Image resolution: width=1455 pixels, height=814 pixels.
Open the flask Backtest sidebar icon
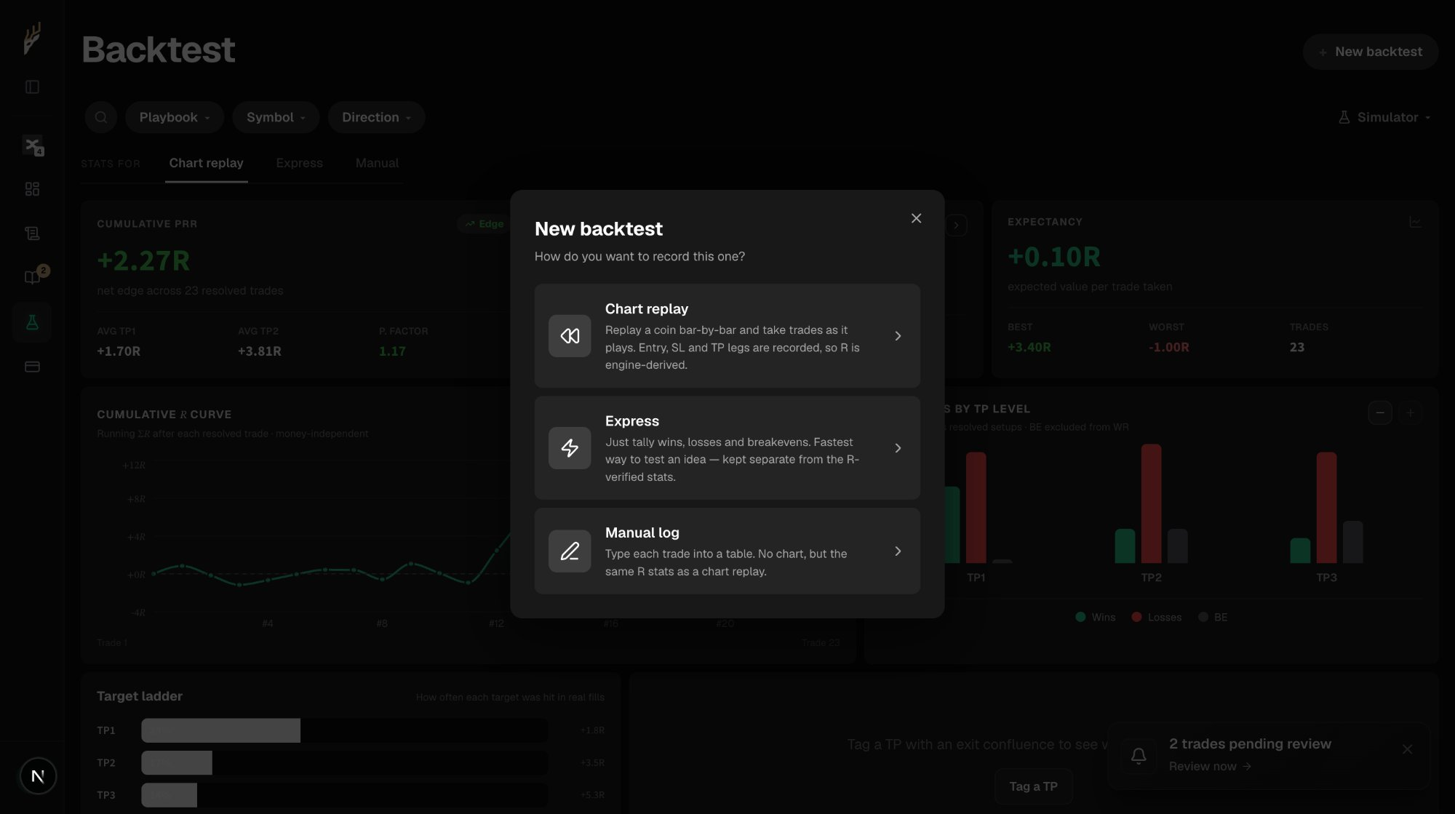coord(32,322)
